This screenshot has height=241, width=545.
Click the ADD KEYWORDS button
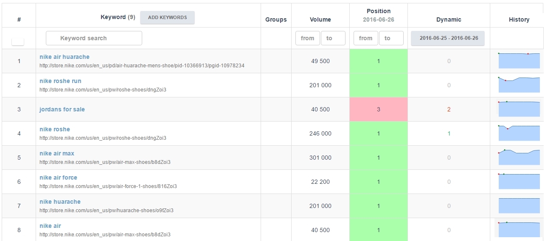point(167,17)
